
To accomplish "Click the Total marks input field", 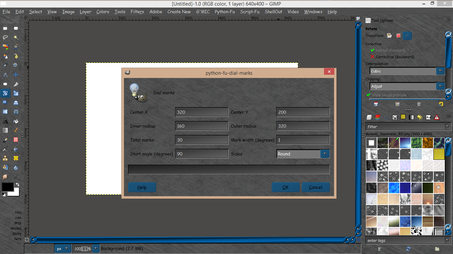I will [202, 140].
